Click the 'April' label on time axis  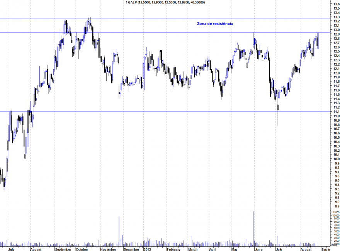[212, 249]
